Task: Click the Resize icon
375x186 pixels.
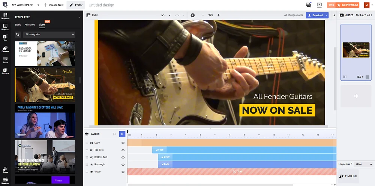Action: click(5, 170)
